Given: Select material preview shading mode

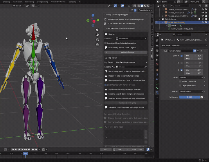Looking at the screenshot, I should pyautogui.click(x=145, y=6).
